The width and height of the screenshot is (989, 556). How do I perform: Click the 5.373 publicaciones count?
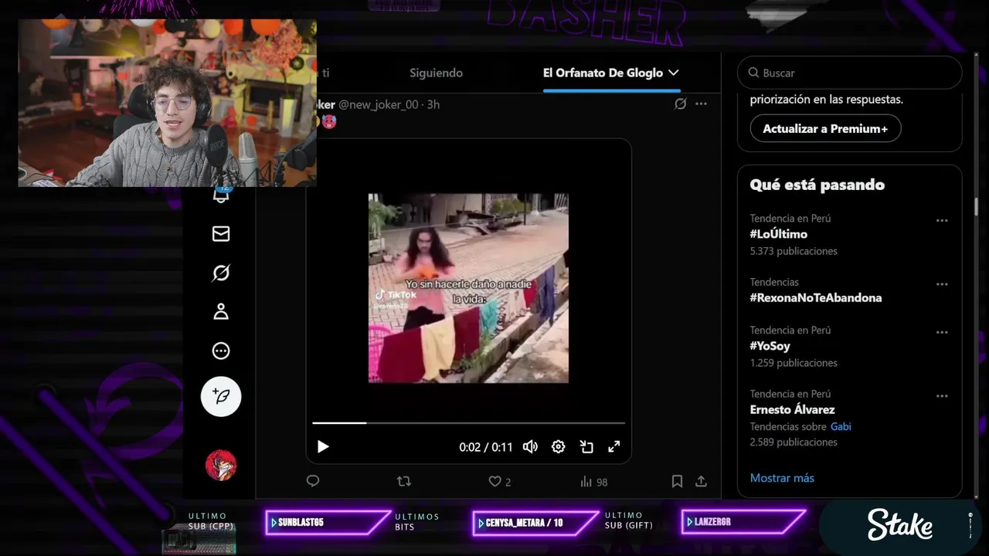[794, 251]
